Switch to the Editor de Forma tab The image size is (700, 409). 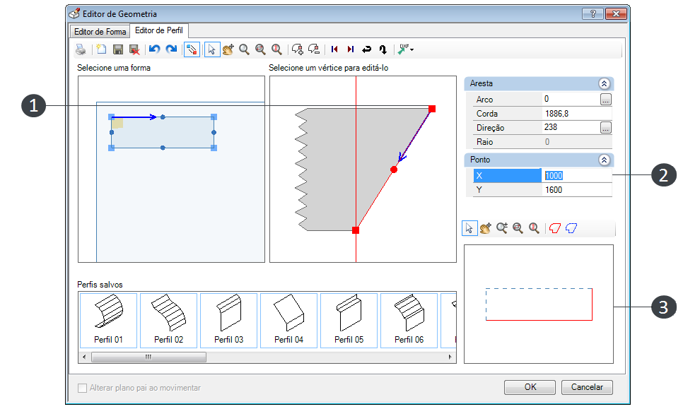click(x=100, y=32)
